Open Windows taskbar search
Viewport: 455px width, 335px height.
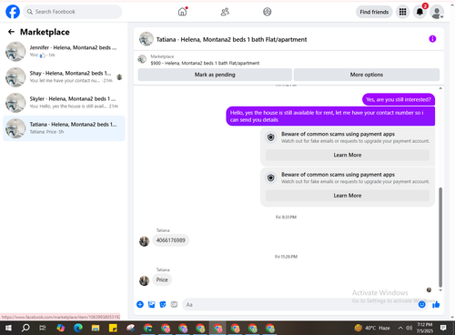[x=25, y=328]
